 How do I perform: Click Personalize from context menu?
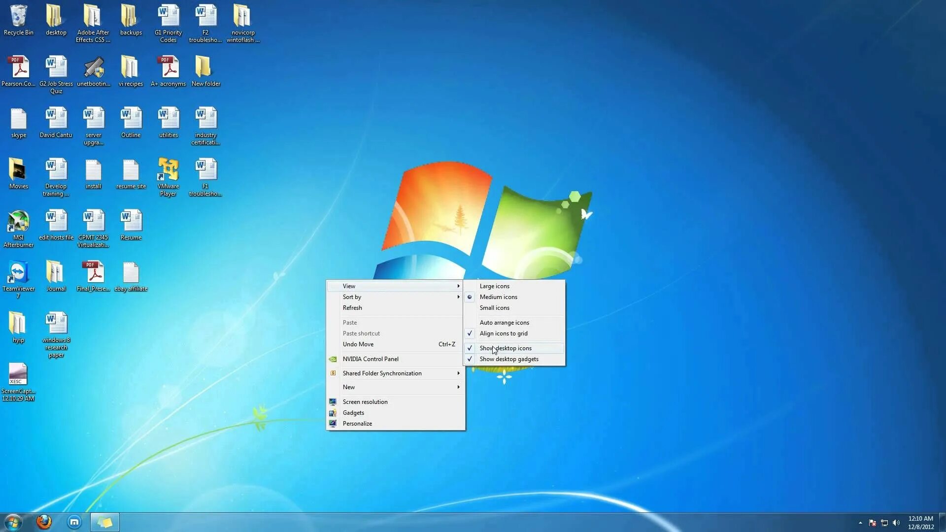(x=357, y=423)
